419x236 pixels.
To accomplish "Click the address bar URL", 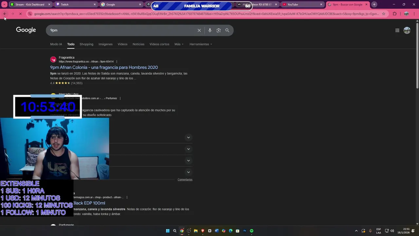I will point(206,14).
